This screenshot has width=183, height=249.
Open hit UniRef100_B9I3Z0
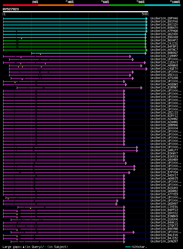(x=164, y=25)
